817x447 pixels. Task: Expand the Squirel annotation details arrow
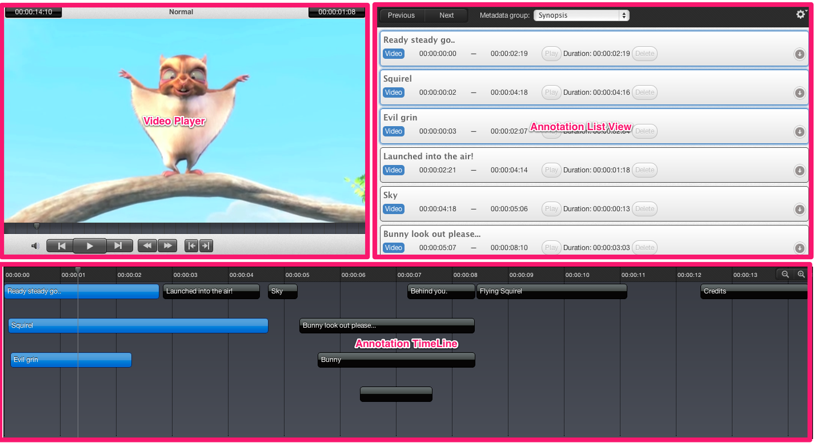[800, 93]
